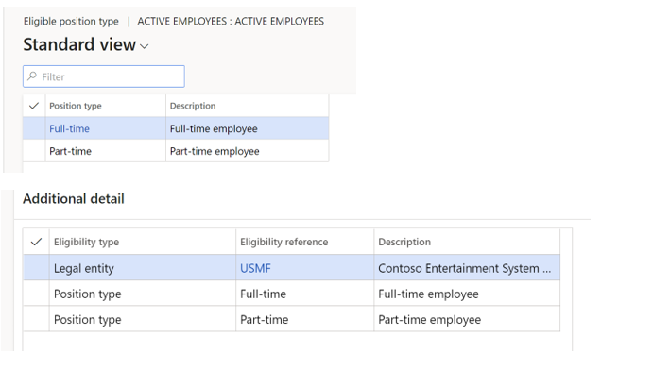Select the Contoso Entertainment System description cell

(467, 268)
